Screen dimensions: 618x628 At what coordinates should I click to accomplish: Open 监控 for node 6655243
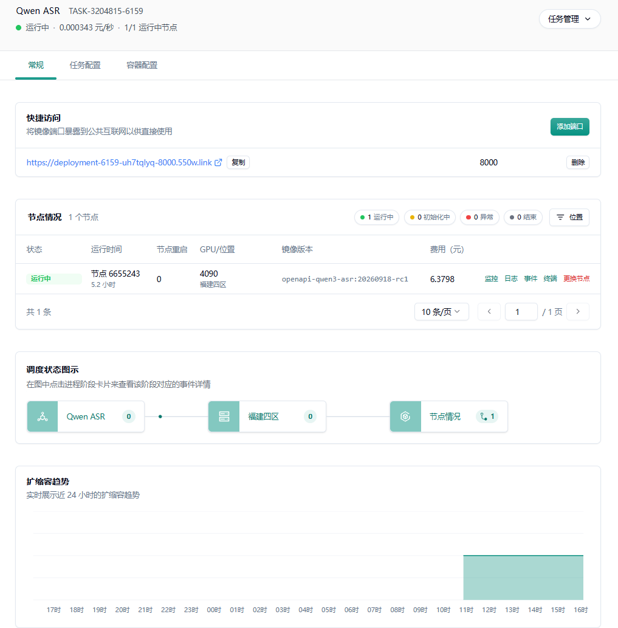click(491, 279)
